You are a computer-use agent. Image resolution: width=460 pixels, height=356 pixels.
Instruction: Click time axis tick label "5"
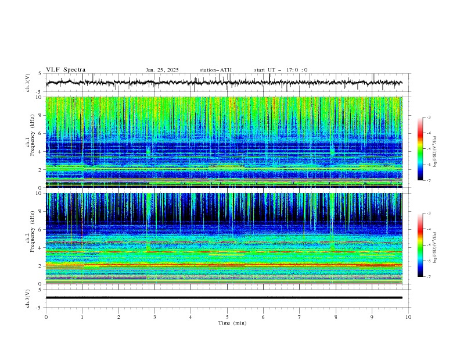[x=227, y=317]
